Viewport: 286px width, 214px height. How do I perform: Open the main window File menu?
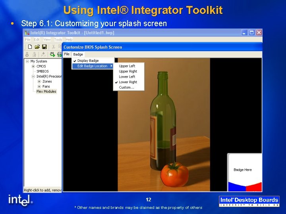tap(28, 40)
